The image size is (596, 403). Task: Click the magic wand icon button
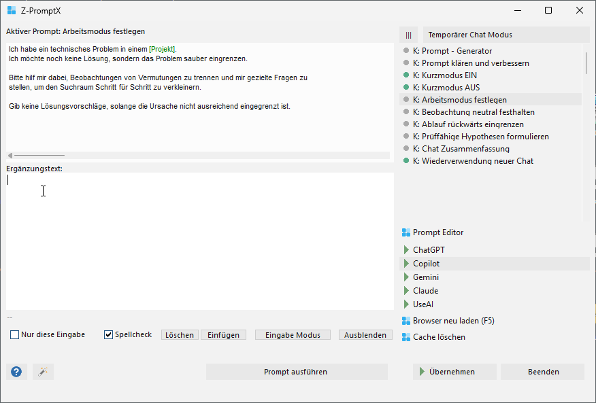click(x=43, y=372)
